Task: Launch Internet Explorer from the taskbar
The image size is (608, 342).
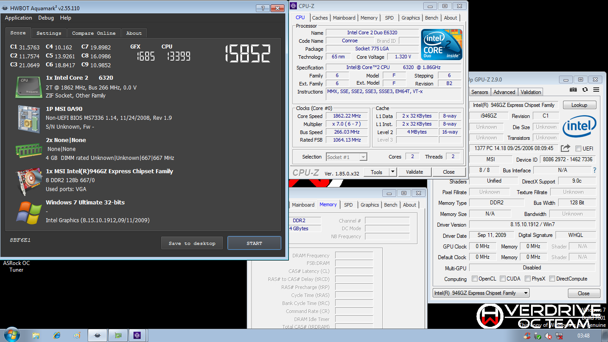Action: point(57,335)
